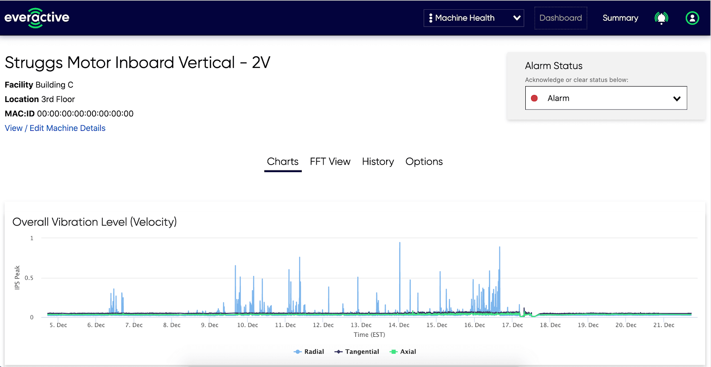Click 'Acknowledge or clear status below:' text
The height and width of the screenshot is (367, 711).
tap(577, 80)
